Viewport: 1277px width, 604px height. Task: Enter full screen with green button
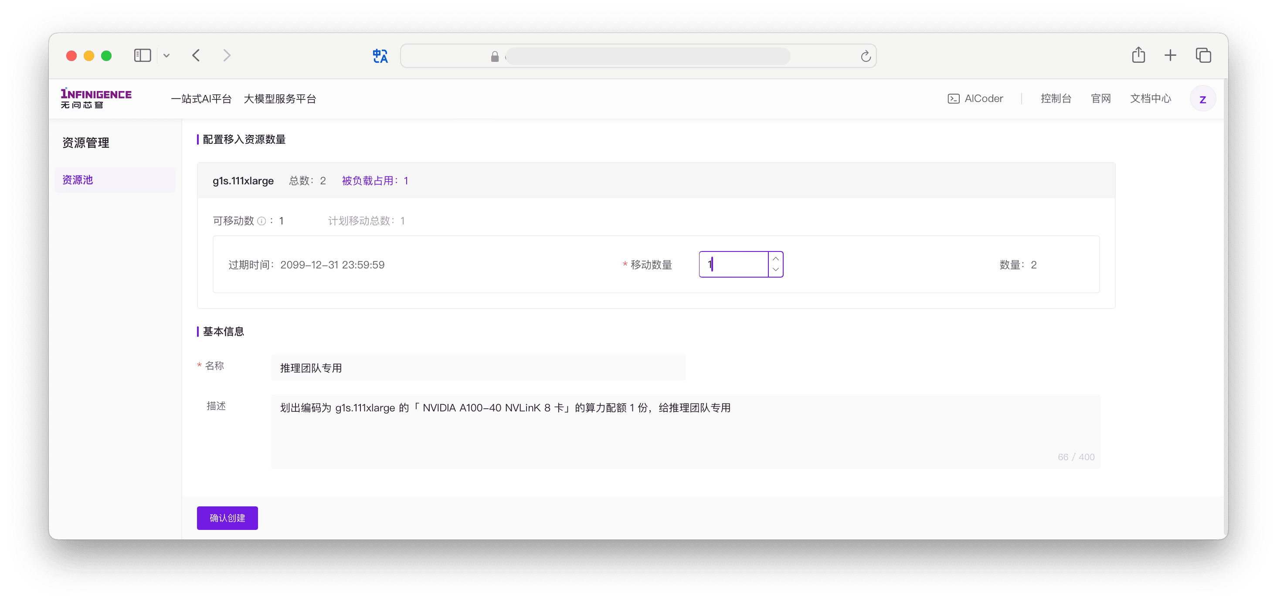106,56
